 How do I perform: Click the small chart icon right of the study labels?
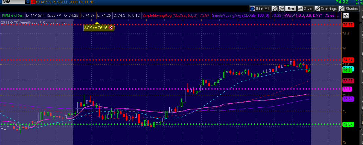point(346,15)
